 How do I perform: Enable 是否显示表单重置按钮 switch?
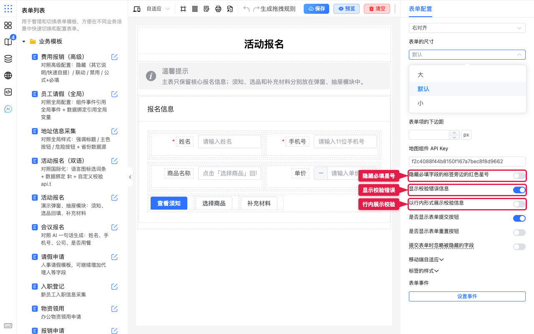[519, 233]
